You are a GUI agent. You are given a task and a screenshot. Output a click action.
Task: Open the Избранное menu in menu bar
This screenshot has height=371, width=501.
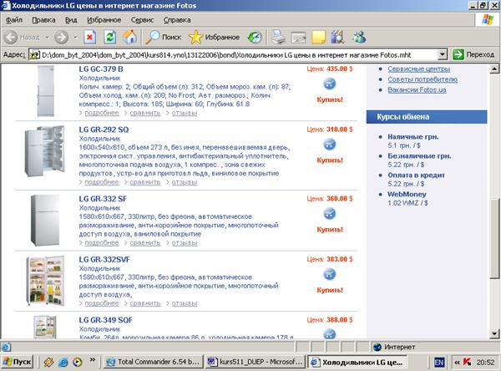click(104, 20)
